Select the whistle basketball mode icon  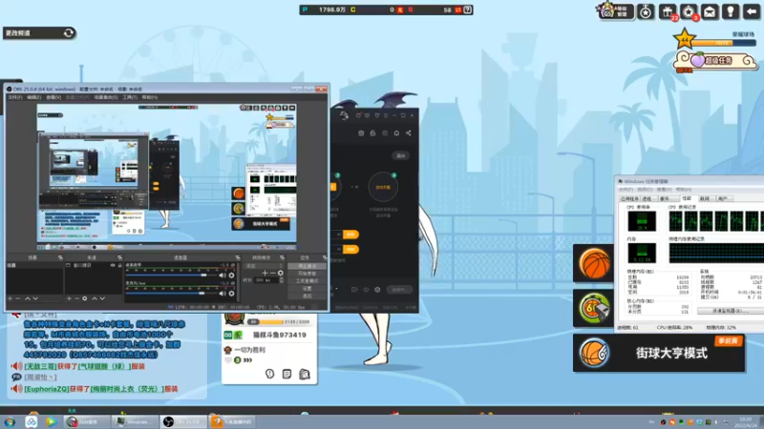[x=594, y=308]
